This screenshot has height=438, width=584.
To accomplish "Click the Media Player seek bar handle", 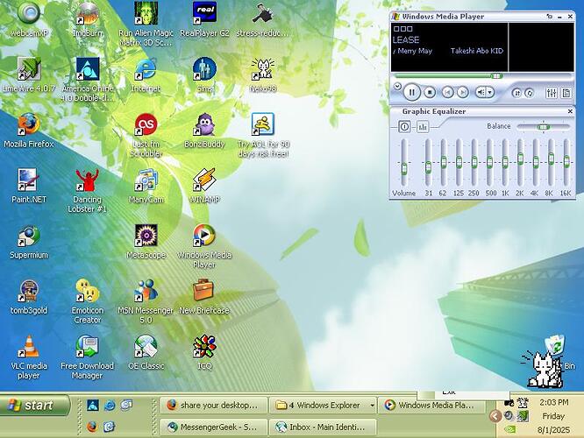I will (497, 76).
